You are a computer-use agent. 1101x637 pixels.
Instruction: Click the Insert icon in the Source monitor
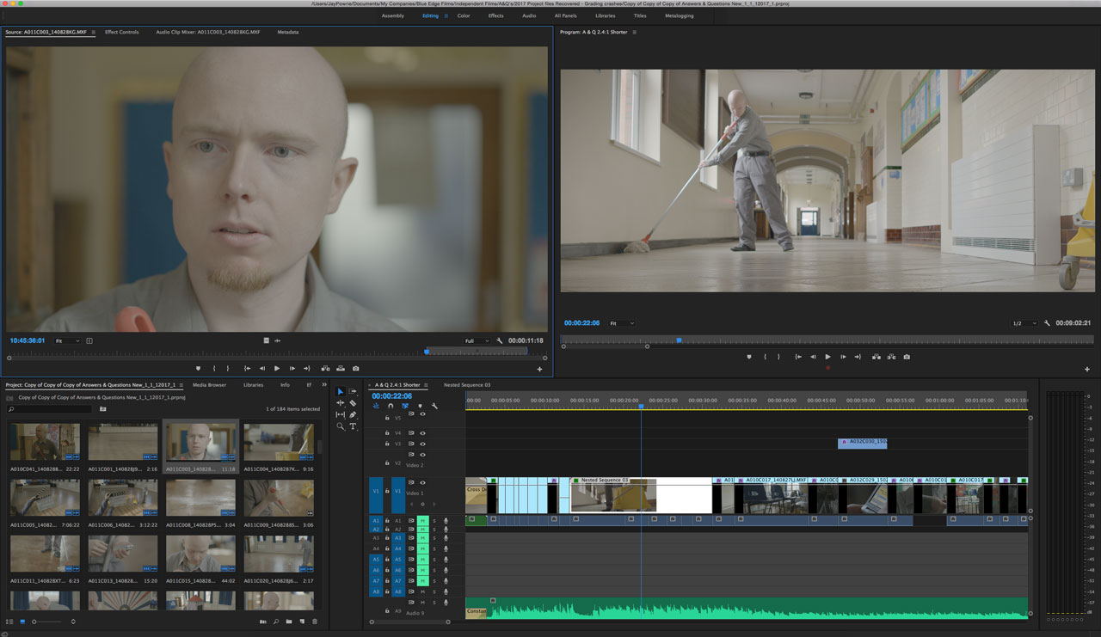coord(326,368)
